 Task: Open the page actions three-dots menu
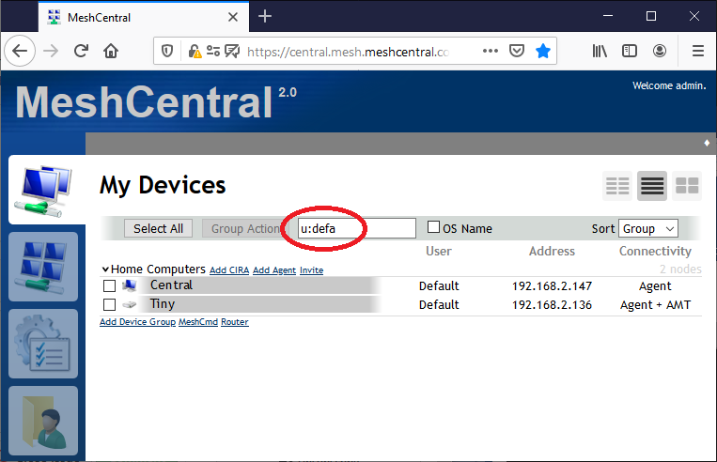click(x=491, y=52)
